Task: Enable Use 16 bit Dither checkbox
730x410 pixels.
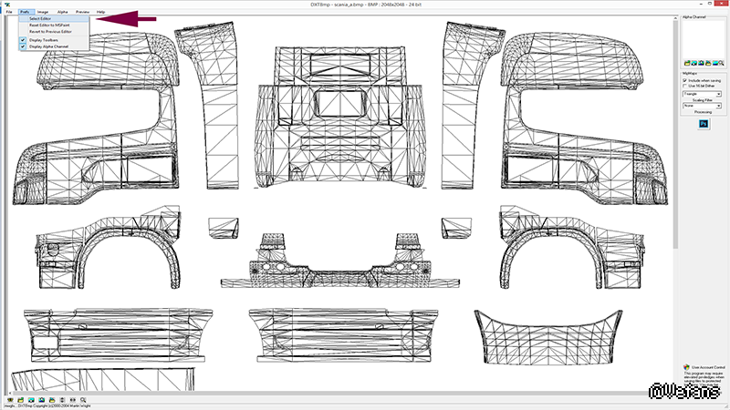Action: click(685, 86)
